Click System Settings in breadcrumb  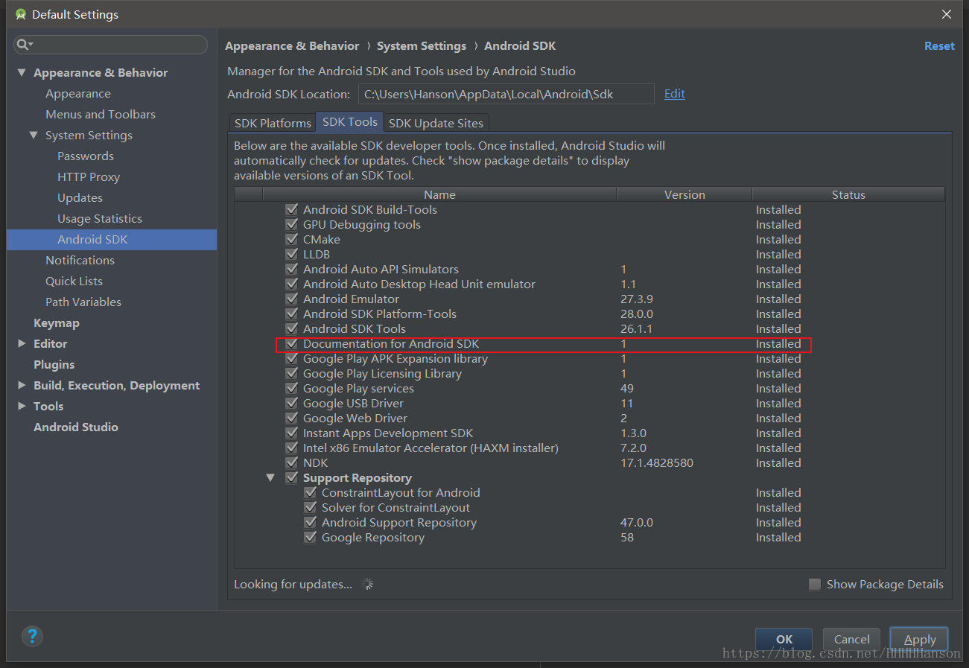(422, 45)
